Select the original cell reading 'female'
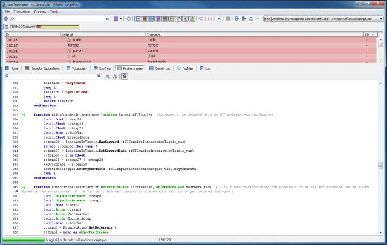The width and height of the screenshot is (387, 245). pyautogui.click(x=73, y=45)
